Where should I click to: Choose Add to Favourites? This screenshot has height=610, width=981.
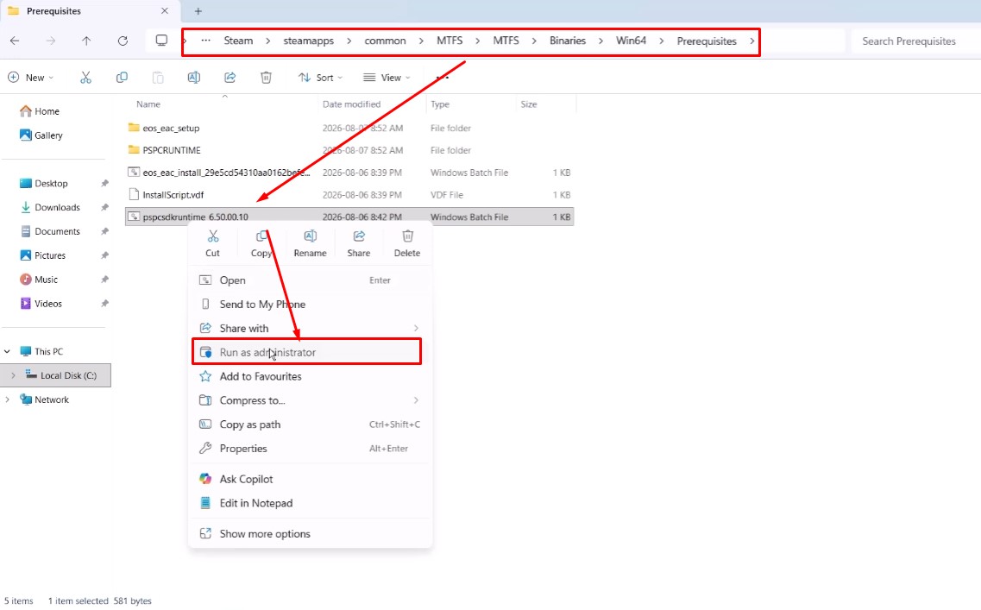310,377
